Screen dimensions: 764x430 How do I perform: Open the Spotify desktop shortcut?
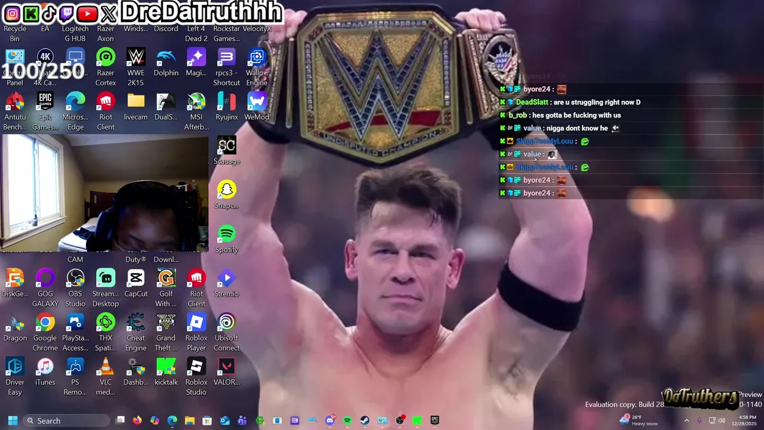point(227,239)
